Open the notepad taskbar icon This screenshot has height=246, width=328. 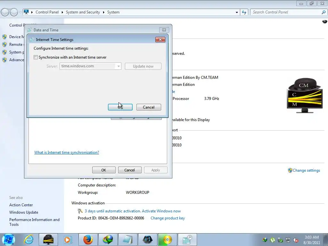coord(127,240)
